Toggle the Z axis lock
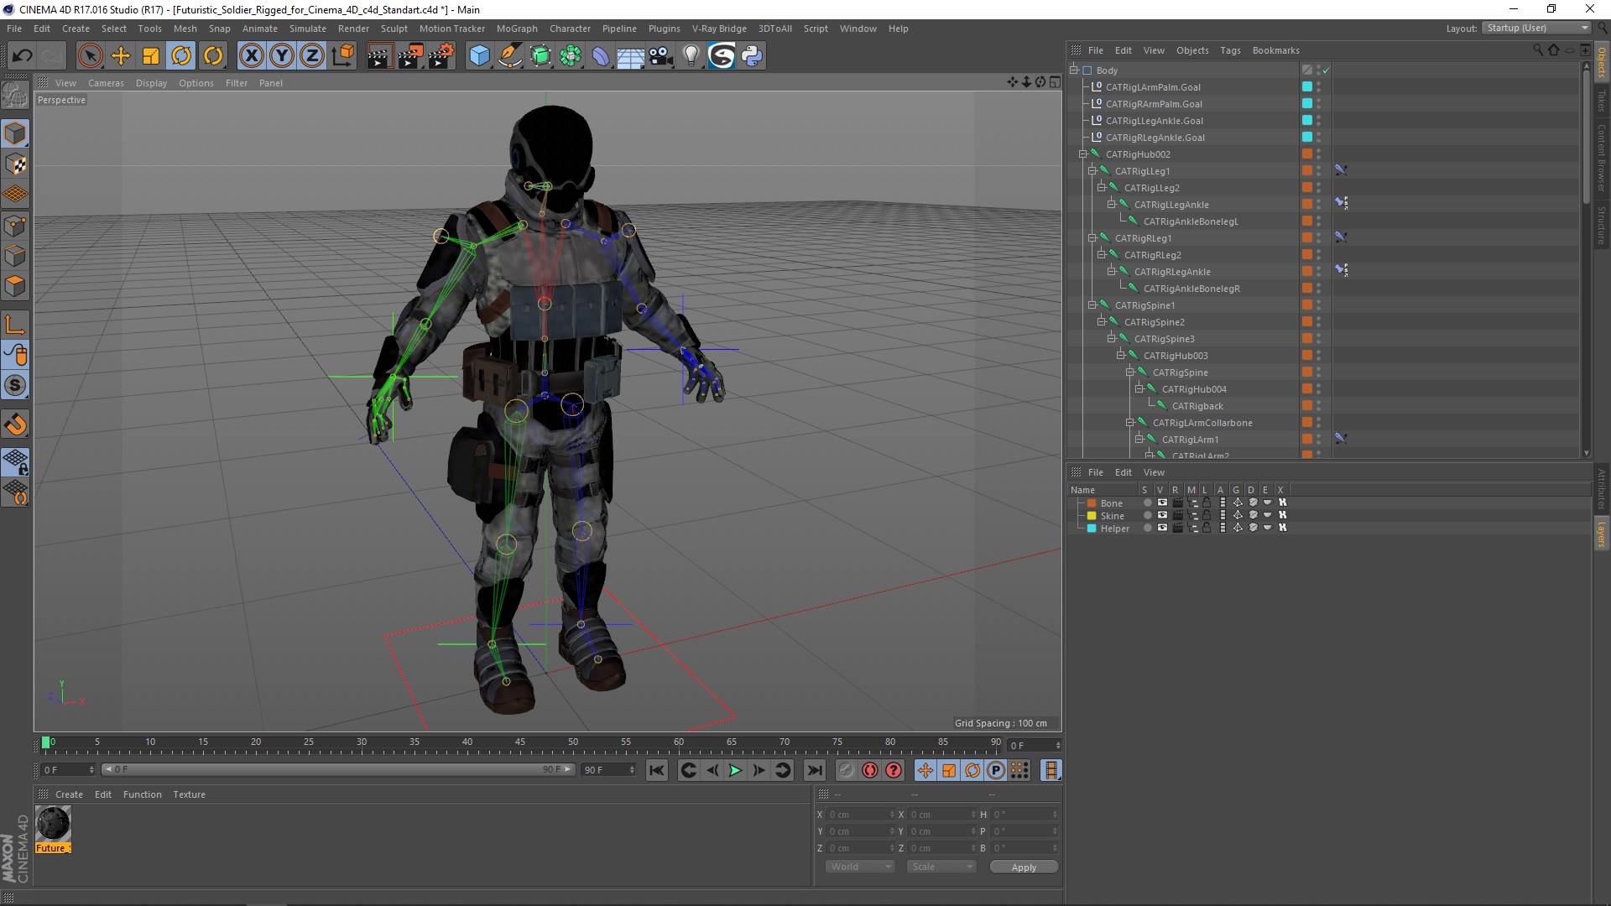The width and height of the screenshot is (1611, 906). tap(312, 56)
